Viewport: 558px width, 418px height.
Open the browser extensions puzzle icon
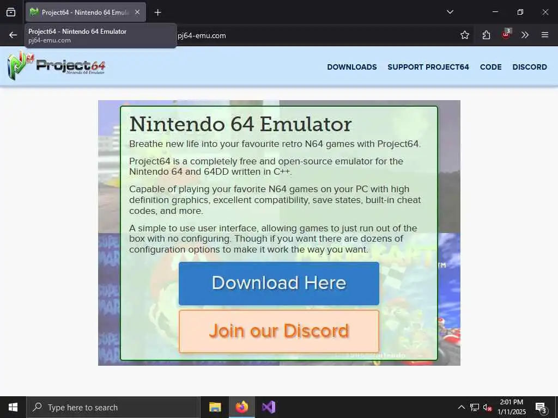[x=486, y=35]
